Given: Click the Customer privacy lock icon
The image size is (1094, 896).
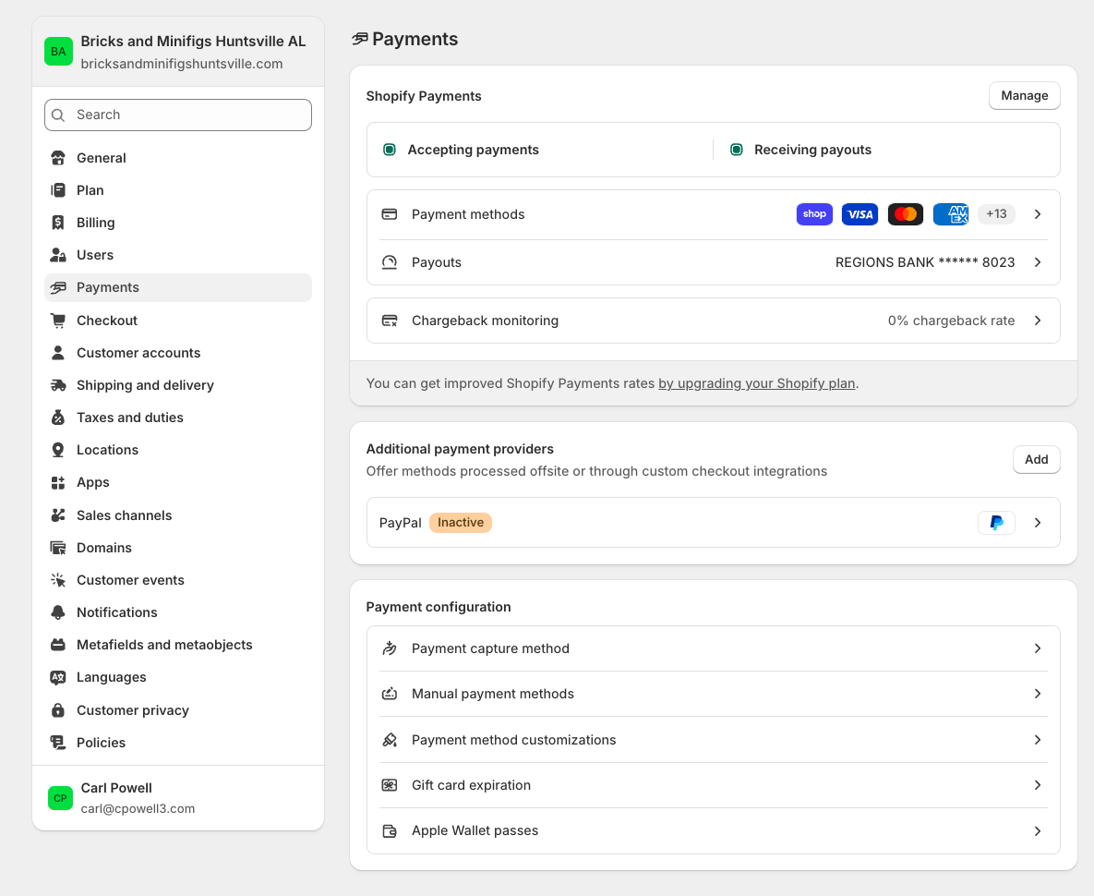Looking at the screenshot, I should click(58, 710).
